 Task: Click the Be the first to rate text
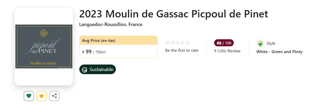[x=182, y=50]
